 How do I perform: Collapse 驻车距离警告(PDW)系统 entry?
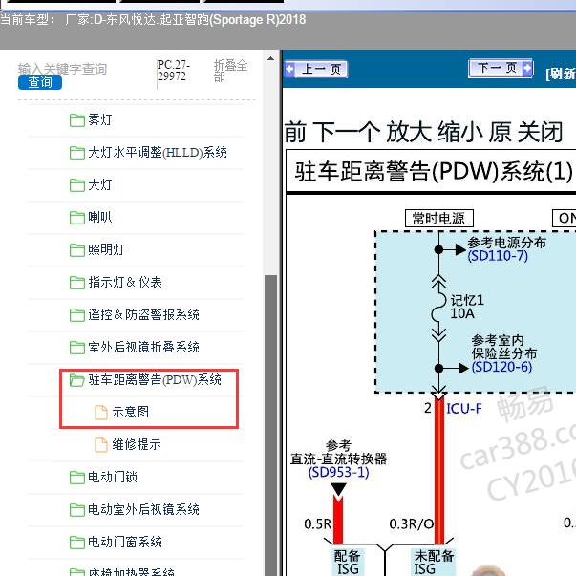click(155, 379)
